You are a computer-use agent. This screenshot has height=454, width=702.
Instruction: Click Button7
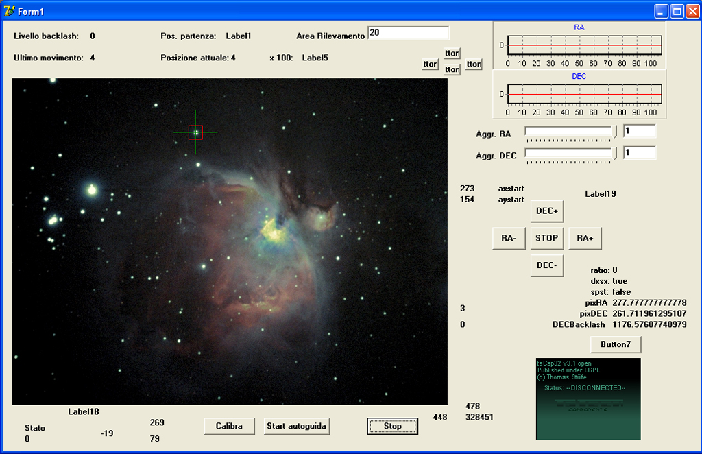(616, 344)
